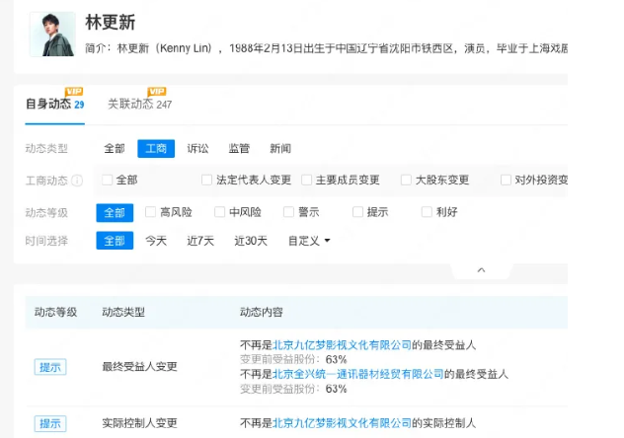The width and height of the screenshot is (624, 438).
Task: Click the 动态类型 table column header
Action: click(123, 312)
